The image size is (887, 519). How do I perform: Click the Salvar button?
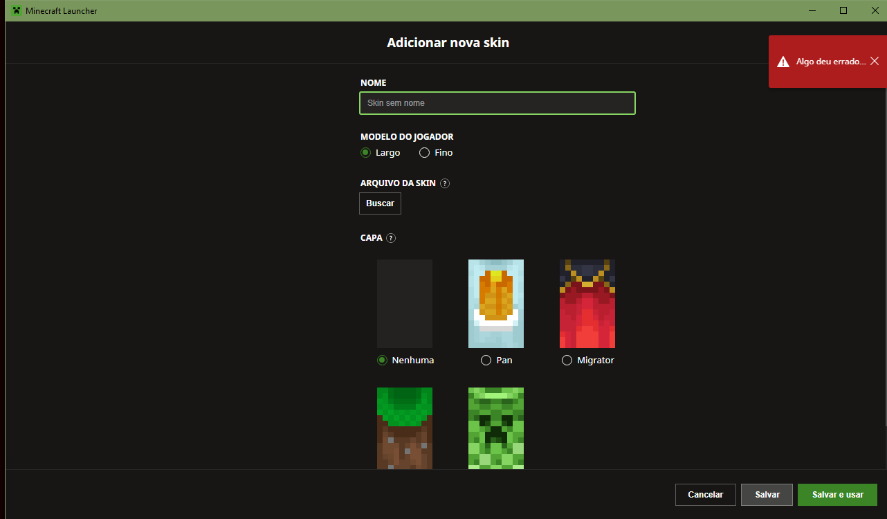point(767,495)
